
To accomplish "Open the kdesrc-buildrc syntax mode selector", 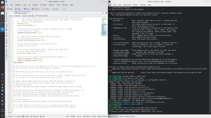I will click(102, 116).
